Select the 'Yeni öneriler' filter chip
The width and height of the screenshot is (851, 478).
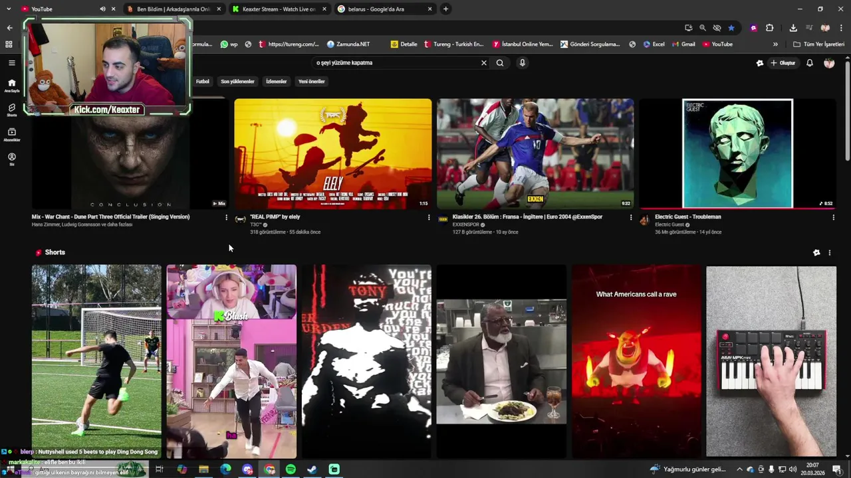pos(311,82)
